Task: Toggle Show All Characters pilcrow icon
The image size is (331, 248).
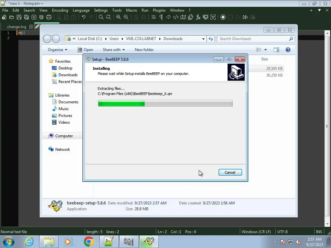Action: click(161, 17)
